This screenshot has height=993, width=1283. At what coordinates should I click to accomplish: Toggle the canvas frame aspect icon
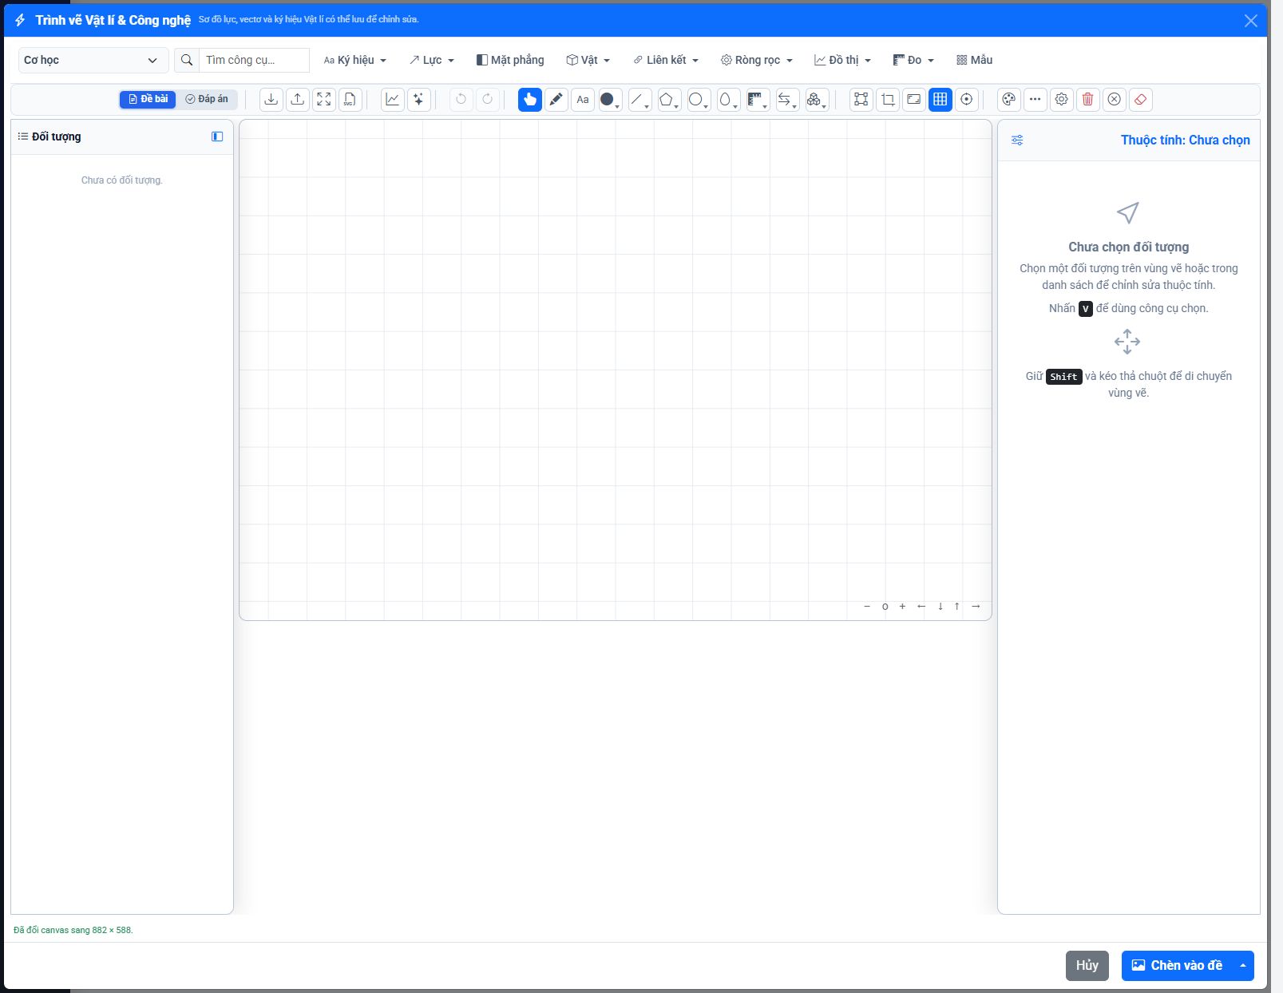click(914, 100)
